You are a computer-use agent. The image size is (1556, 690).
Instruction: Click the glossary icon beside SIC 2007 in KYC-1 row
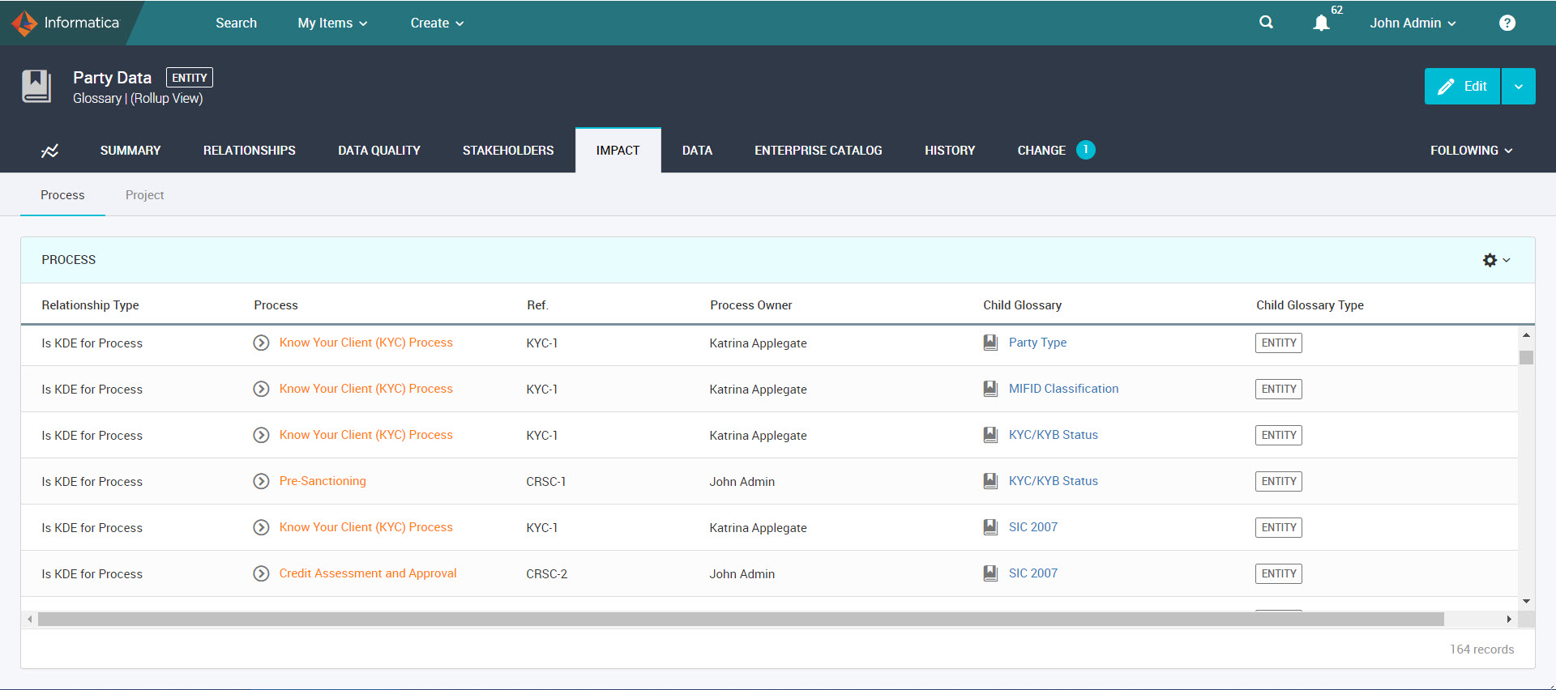pyautogui.click(x=990, y=527)
